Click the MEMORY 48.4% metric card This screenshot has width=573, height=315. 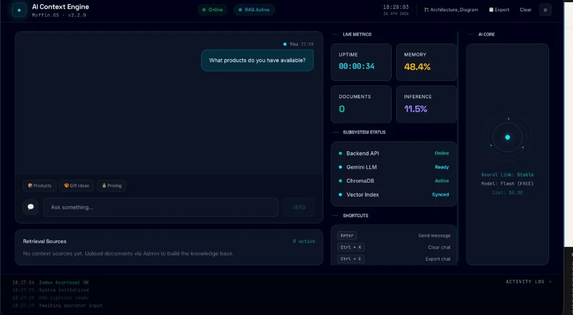tap(426, 63)
